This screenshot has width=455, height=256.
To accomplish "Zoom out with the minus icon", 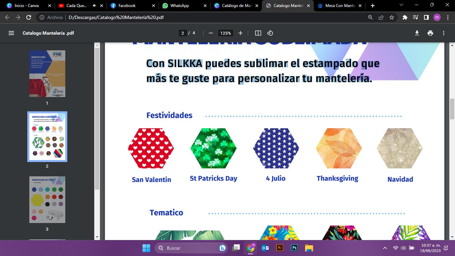I will [x=211, y=33].
